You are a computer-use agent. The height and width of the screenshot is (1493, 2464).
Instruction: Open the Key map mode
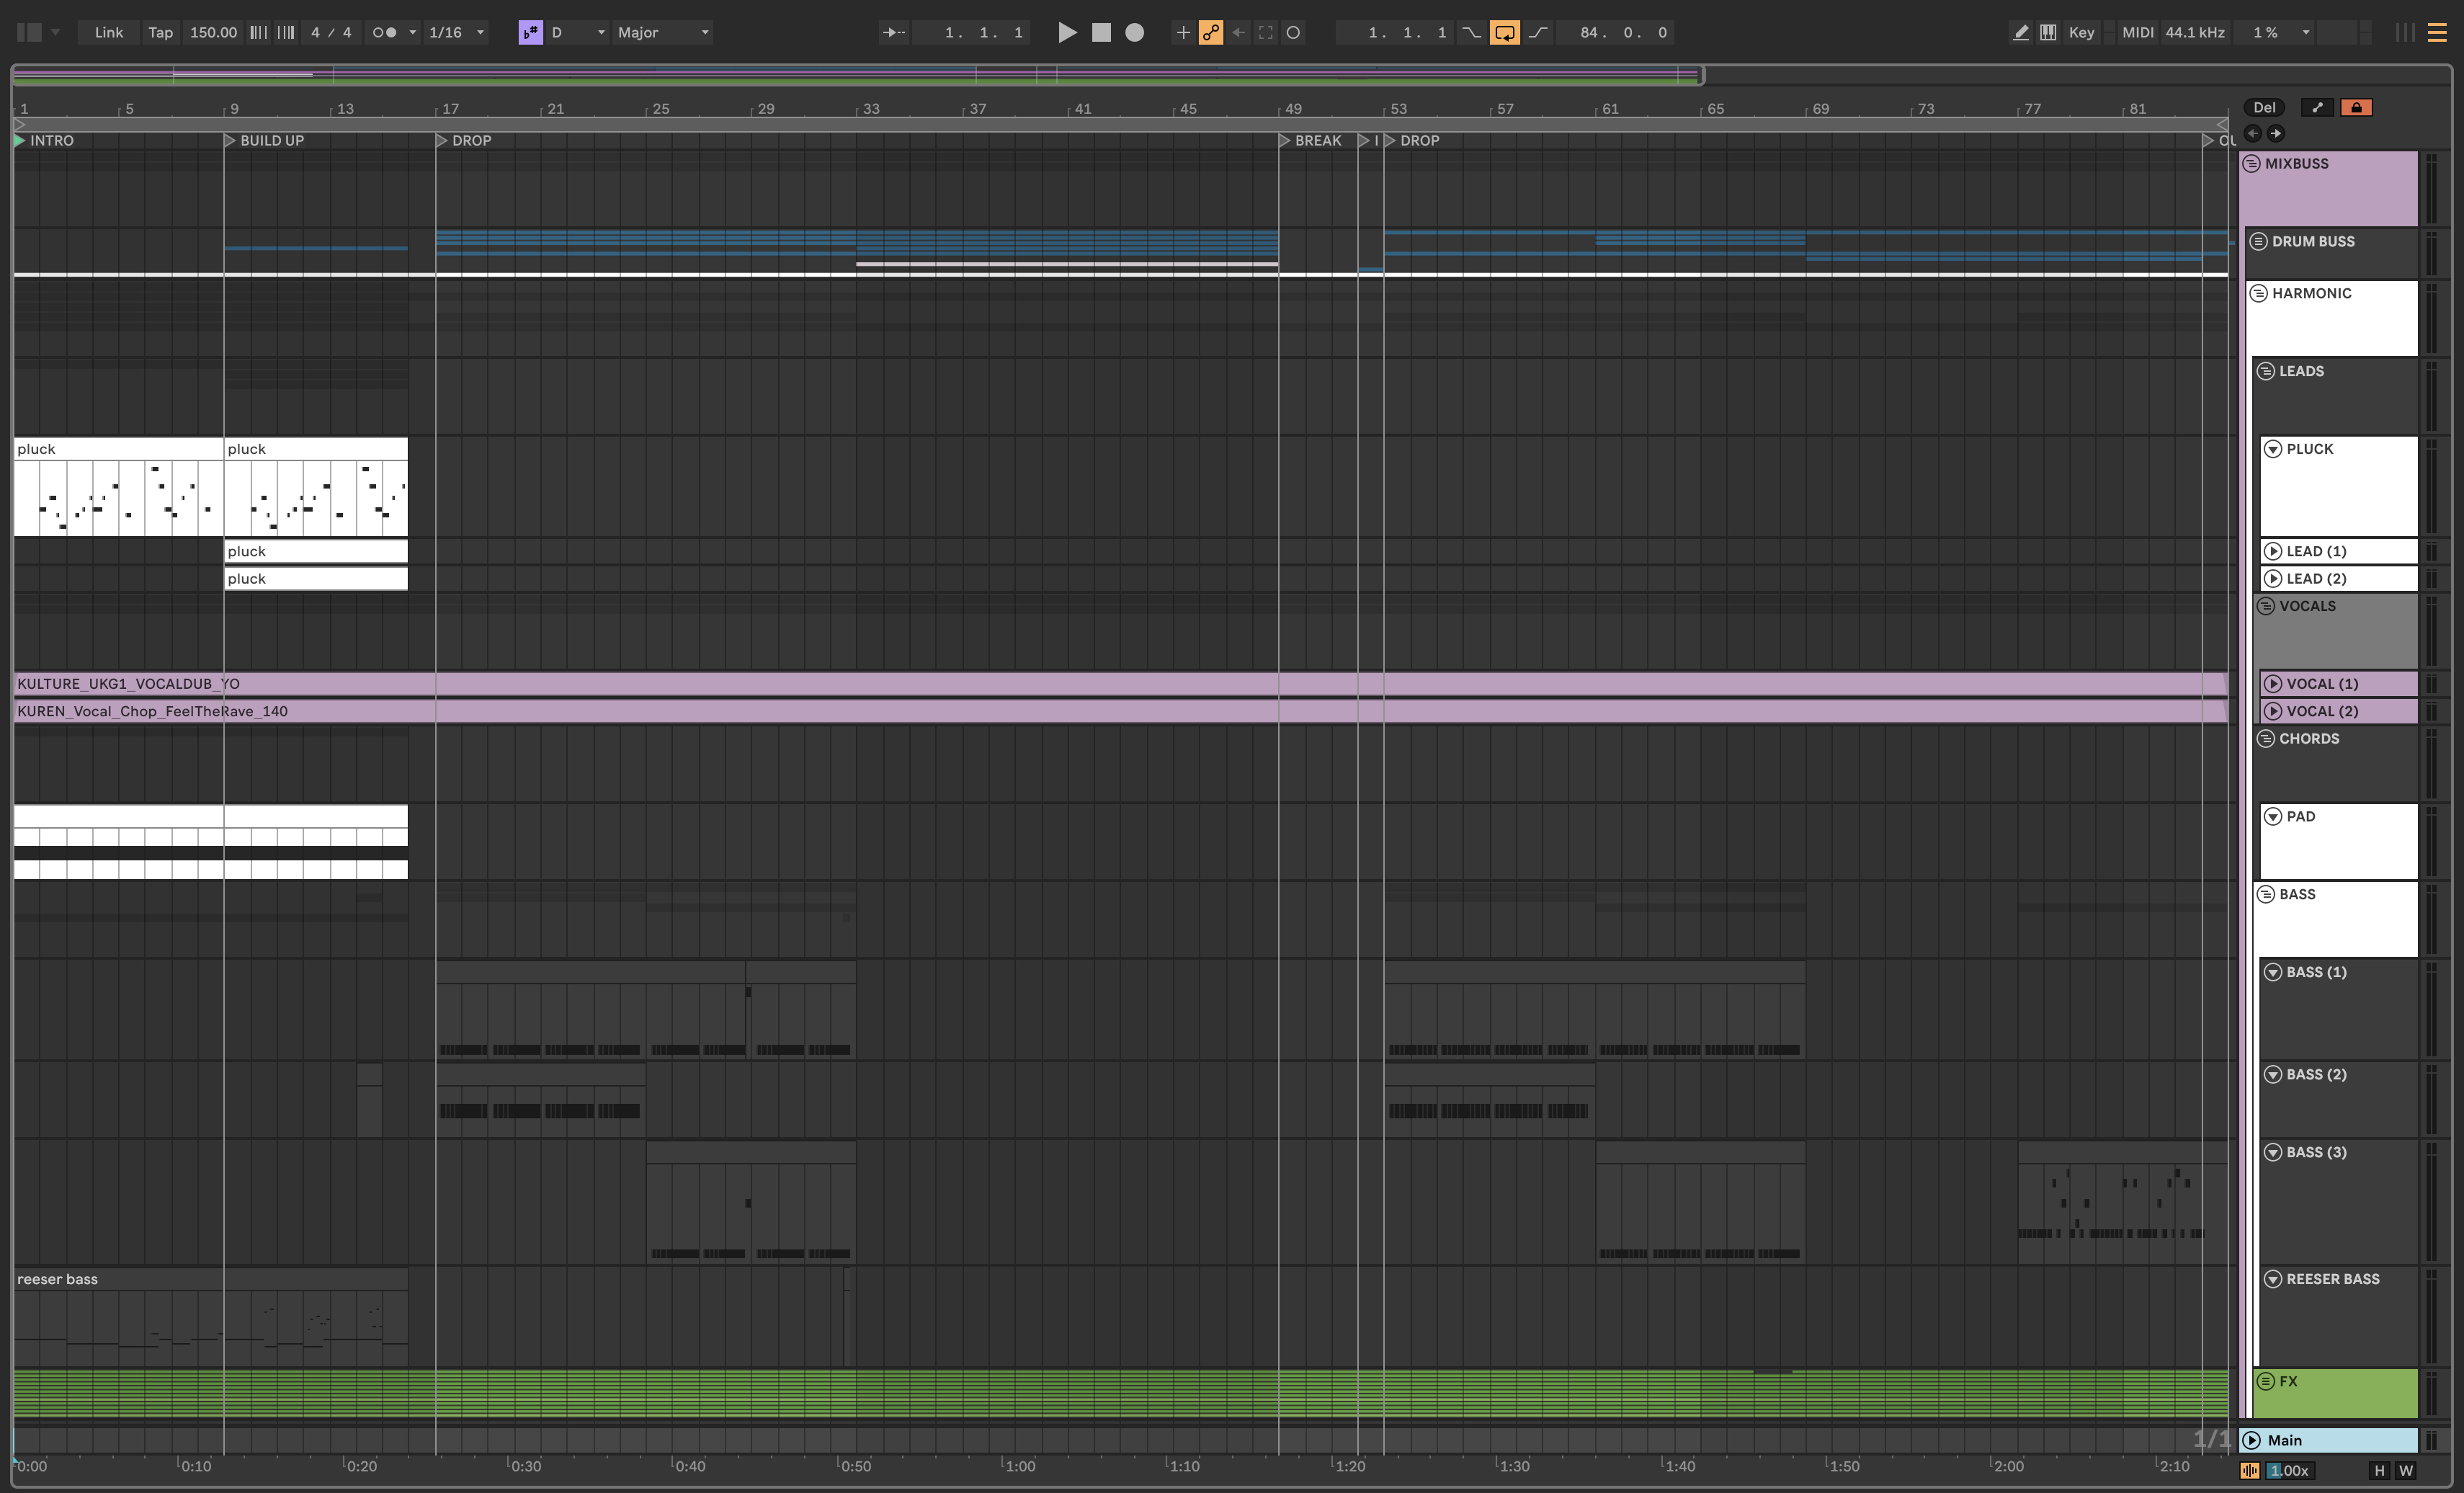2081,32
